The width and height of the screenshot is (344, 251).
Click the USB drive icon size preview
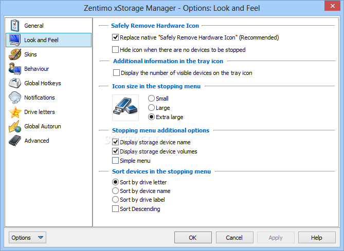click(125, 108)
